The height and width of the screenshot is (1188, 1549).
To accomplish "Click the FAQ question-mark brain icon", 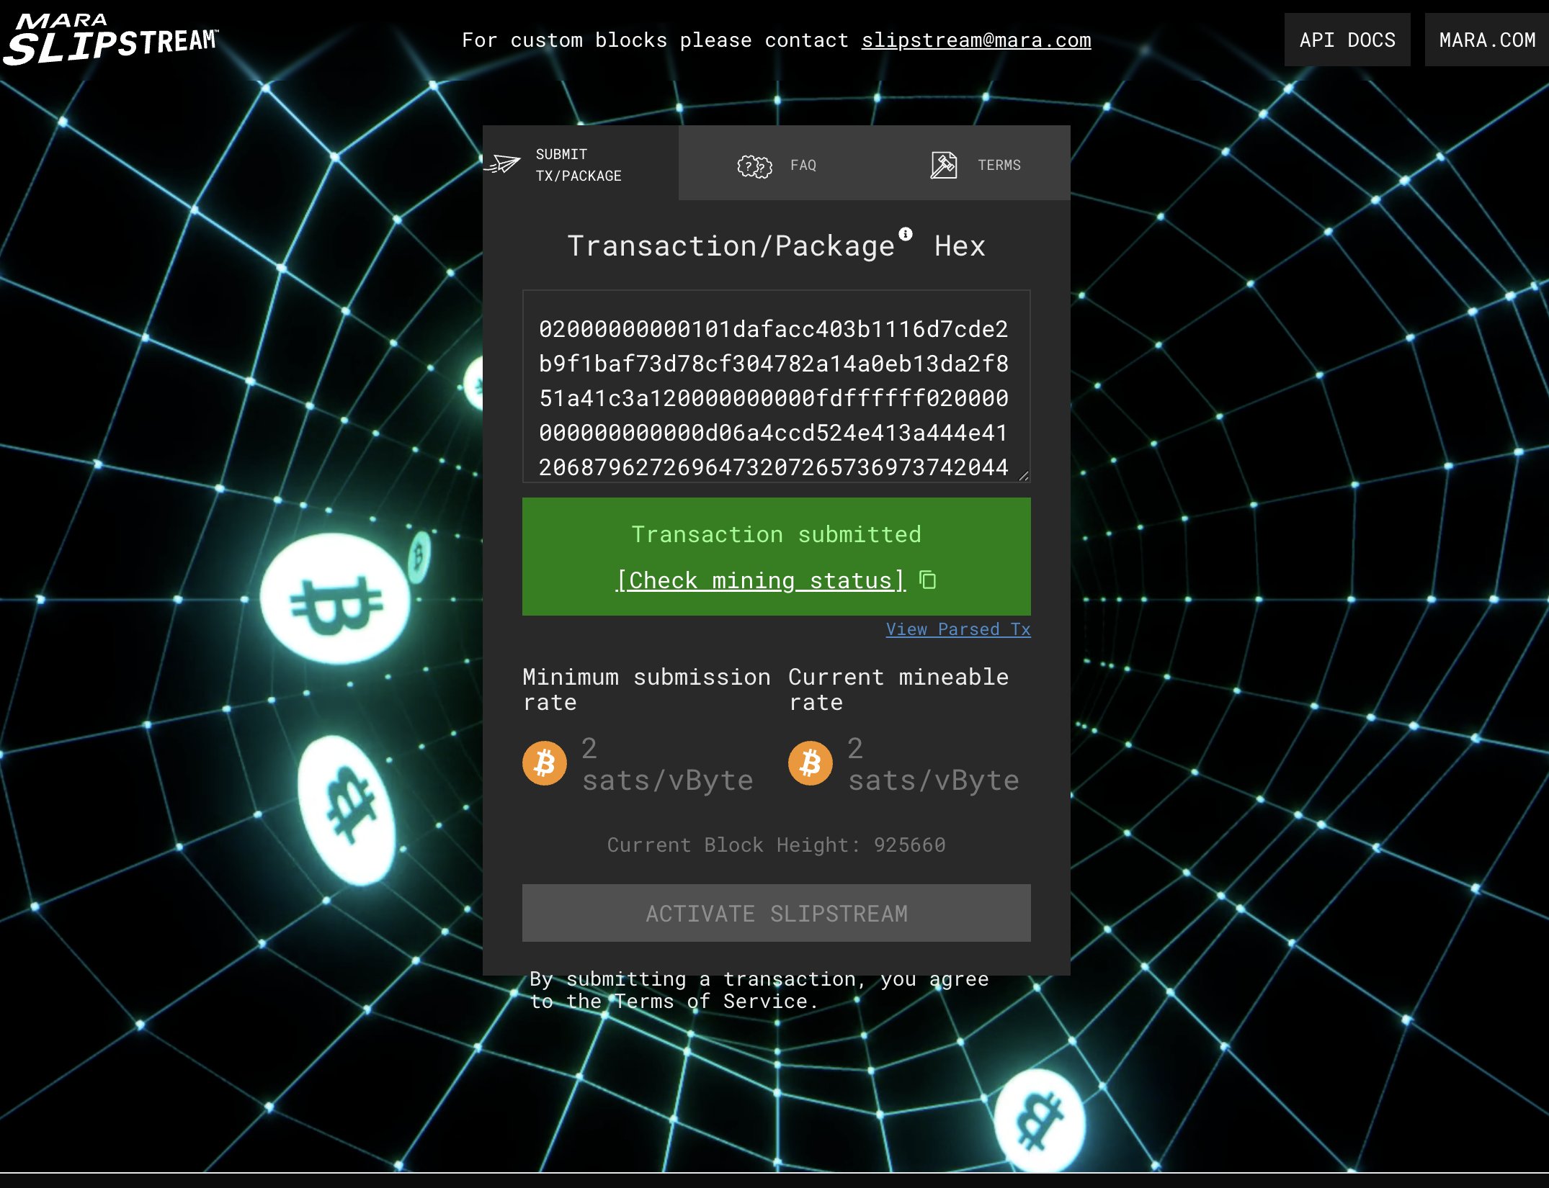I will [x=754, y=166].
